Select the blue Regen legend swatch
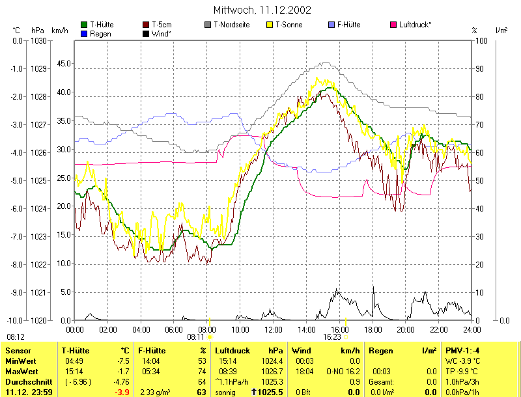 84,33
